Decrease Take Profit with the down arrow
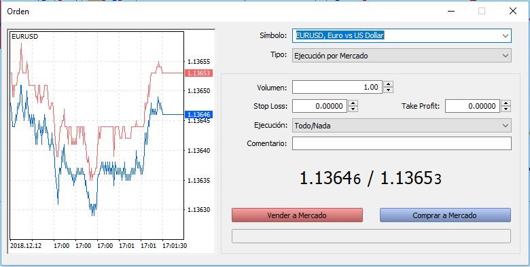 pyautogui.click(x=506, y=109)
